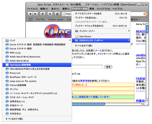Open the NASA World Wind entry
Viewport: 152px width, 124px height.
(37, 61)
